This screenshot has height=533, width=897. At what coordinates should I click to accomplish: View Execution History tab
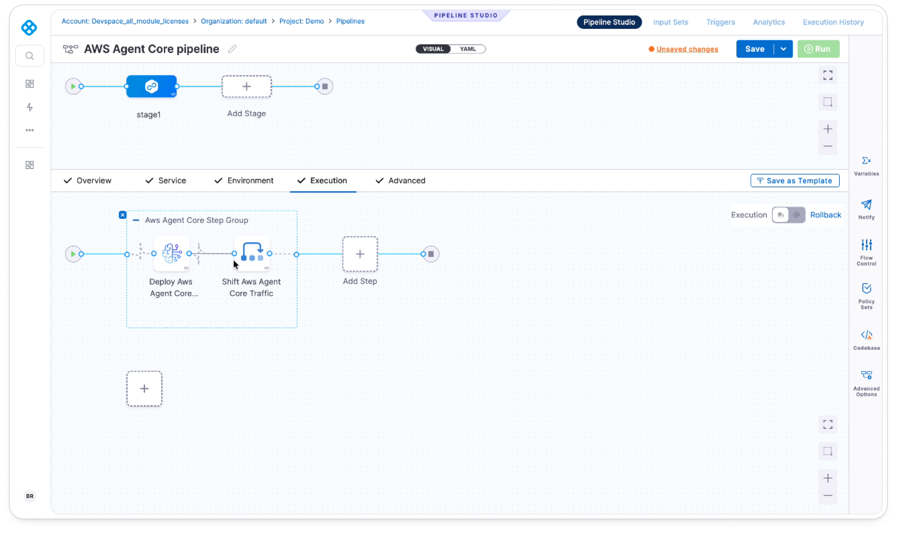click(833, 22)
